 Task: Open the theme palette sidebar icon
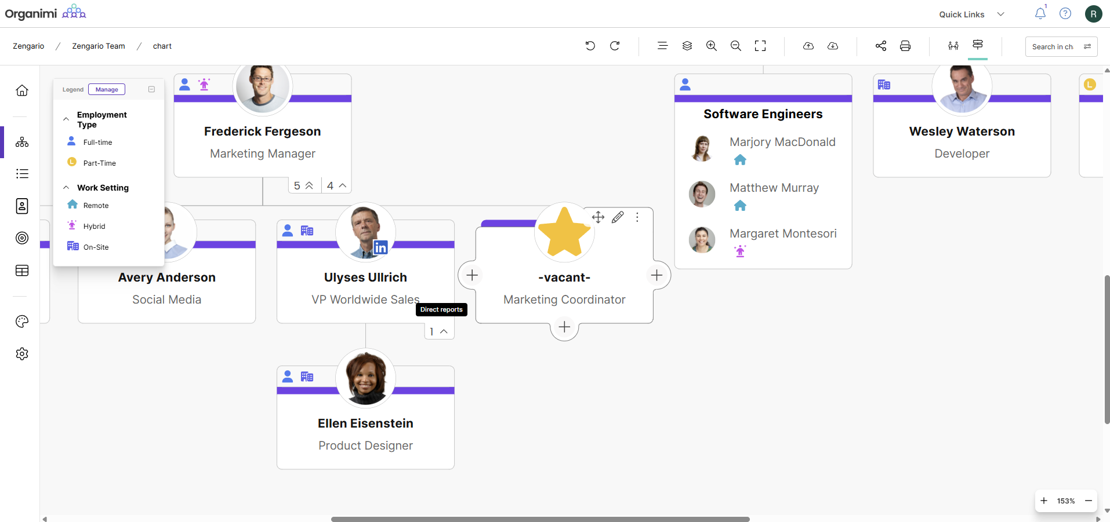click(x=22, y=322)
